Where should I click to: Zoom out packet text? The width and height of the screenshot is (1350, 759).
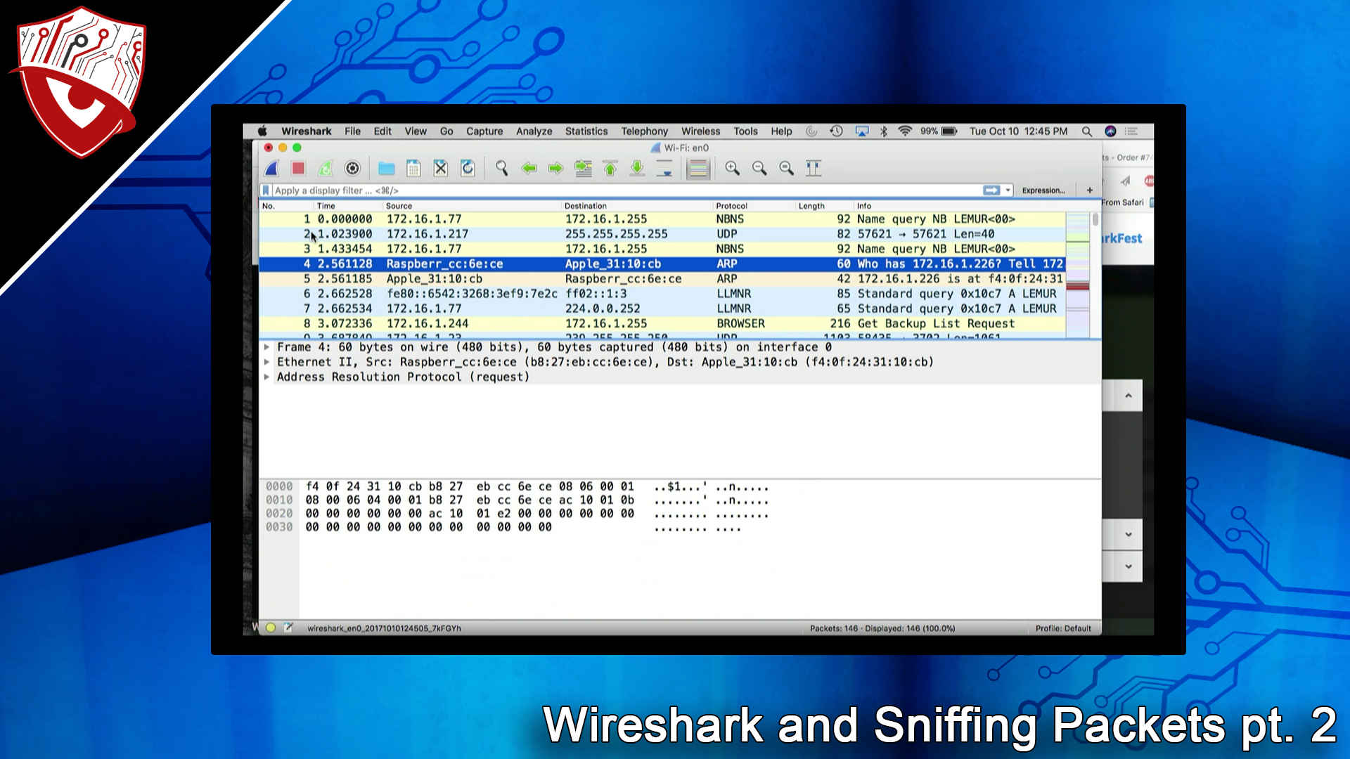(759, 168)
